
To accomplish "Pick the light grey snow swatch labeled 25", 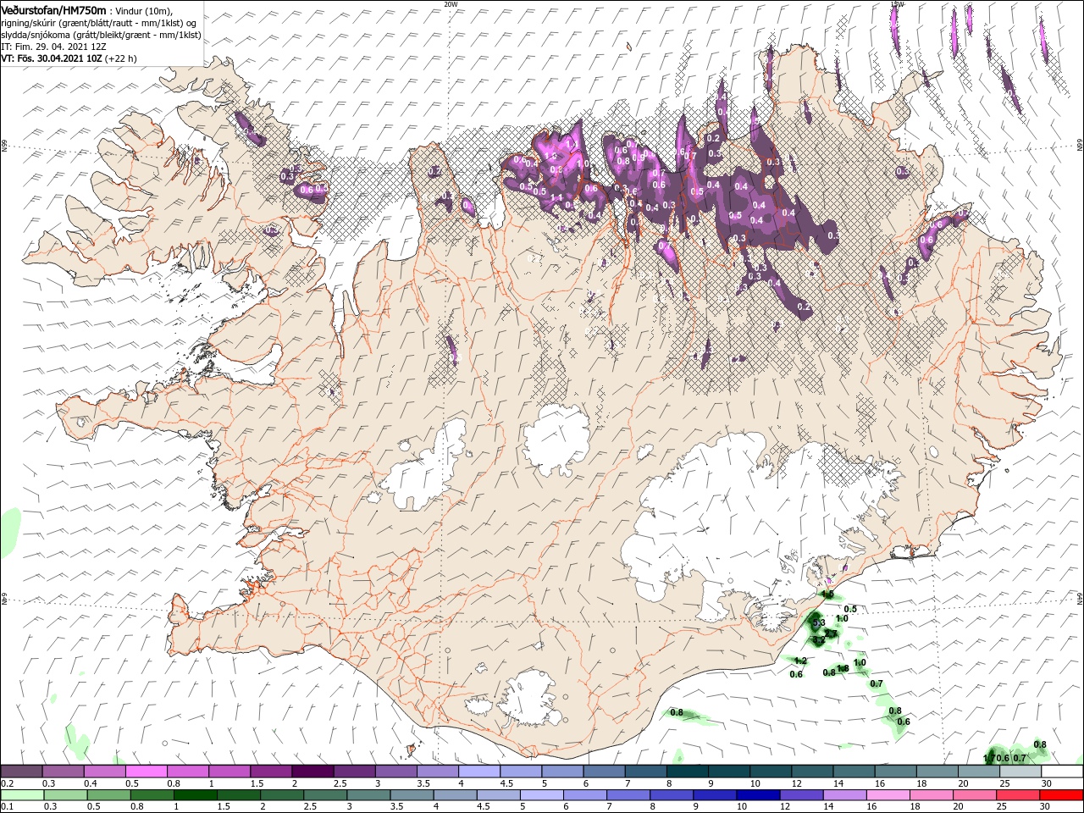I will click(x=1020, y=772).
